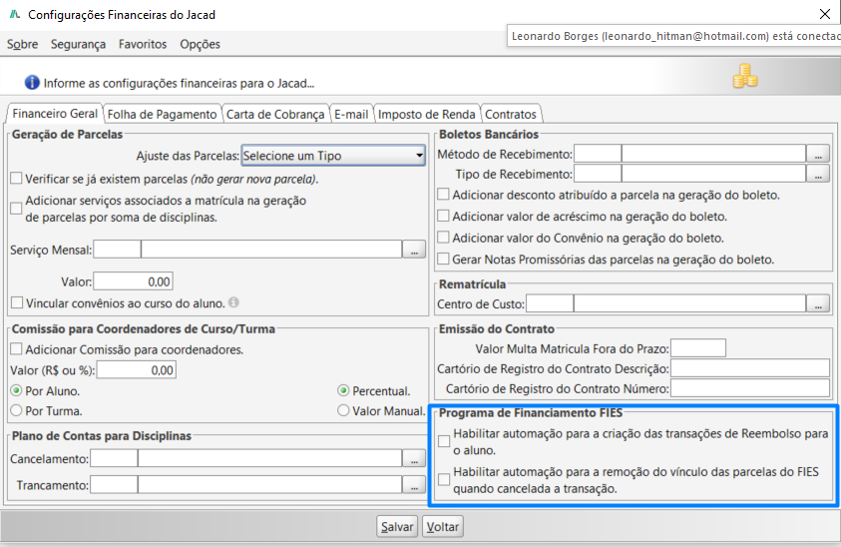Viewport: 841px width, 547px height.
Task: Close the Configurações Financeiras window
Action: [825, 15]
